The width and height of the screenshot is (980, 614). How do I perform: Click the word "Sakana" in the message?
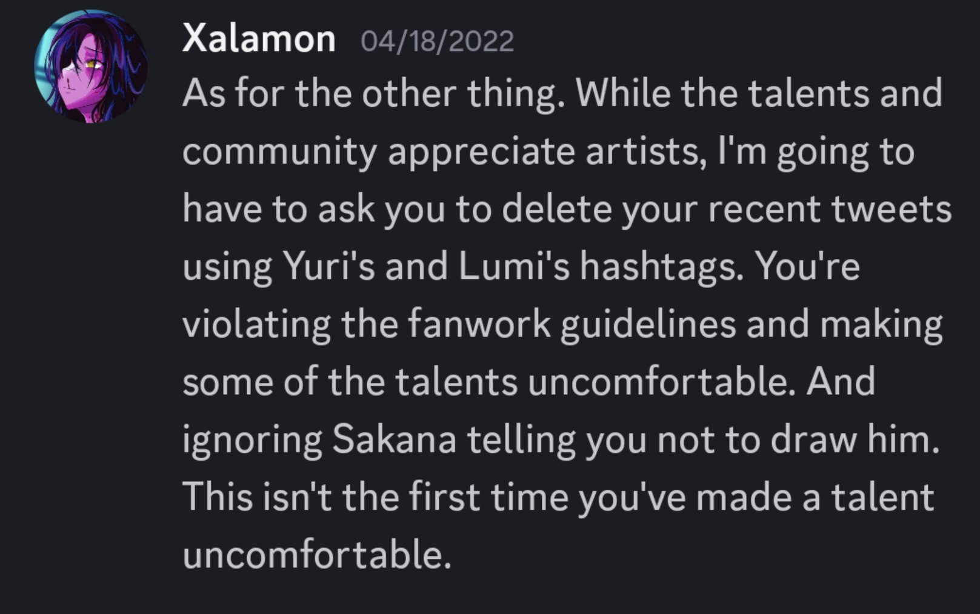click(394, 439)
